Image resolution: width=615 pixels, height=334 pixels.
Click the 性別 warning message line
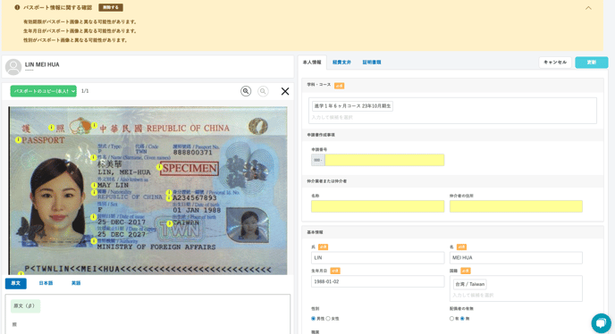(75, 40)
